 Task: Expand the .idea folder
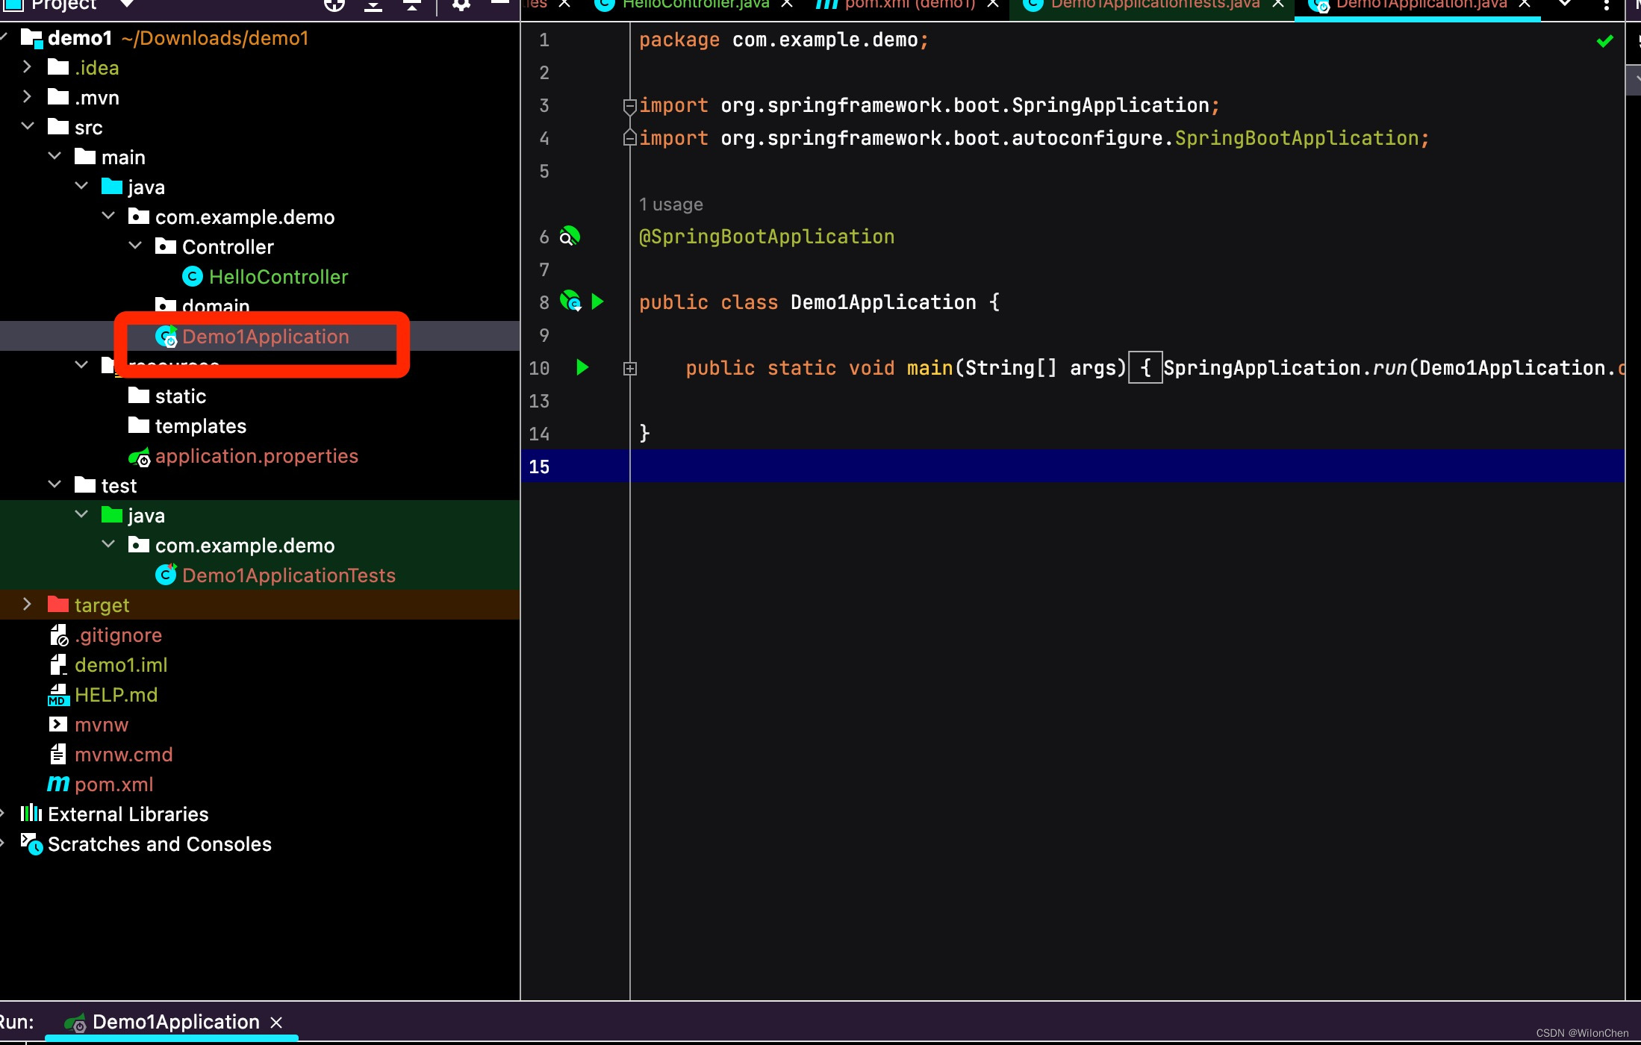pyautogui.click(x=27, y=66)
